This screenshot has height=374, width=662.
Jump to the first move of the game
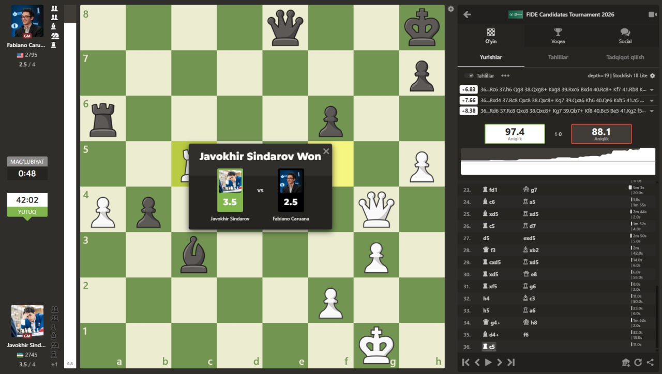[465, 362]
